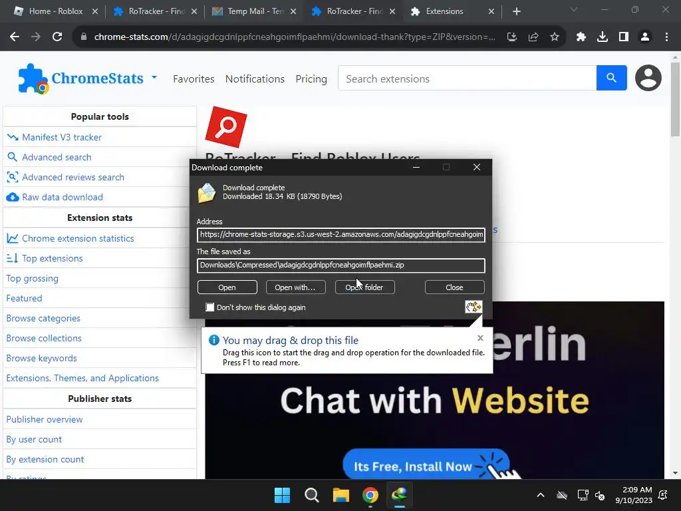681x511 pixels.
Task: Click the Chrome taskbar icon
Action: [370, 495]
